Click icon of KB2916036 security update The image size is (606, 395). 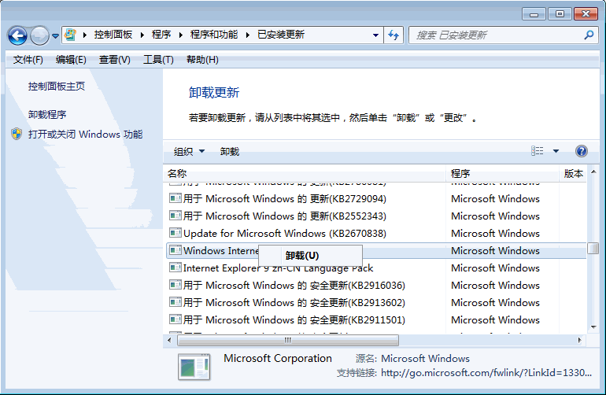(176, 285)
